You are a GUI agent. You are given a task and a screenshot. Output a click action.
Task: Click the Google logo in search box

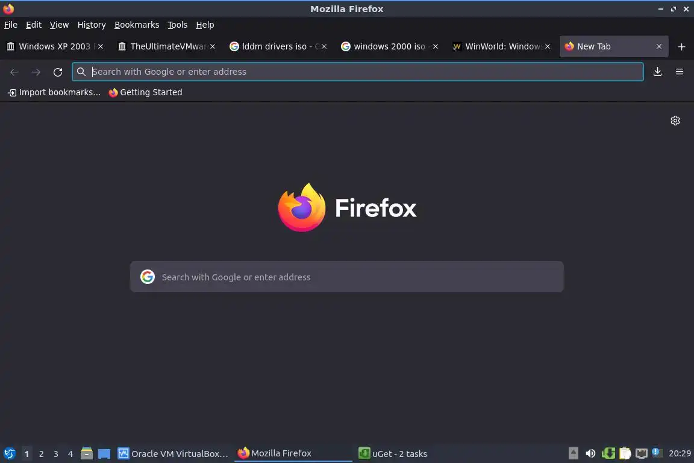[148, 277]
